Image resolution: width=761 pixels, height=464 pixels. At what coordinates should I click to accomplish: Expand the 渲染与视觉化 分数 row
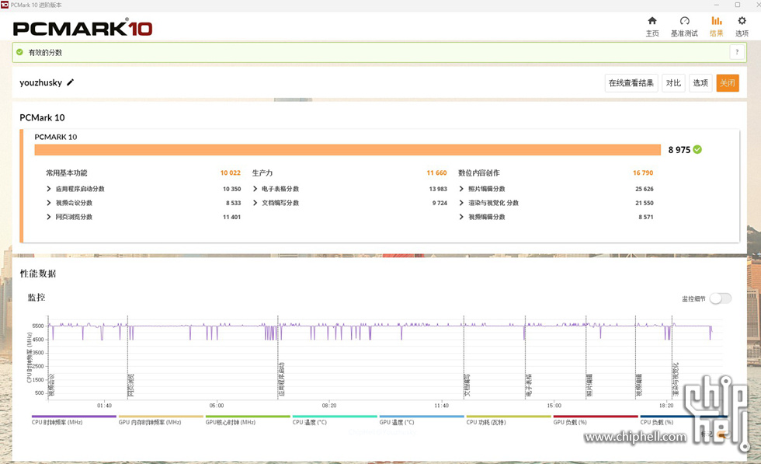point(461,203)
